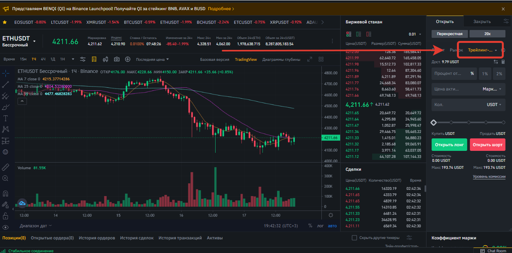This screenshot has width=512, height=253.
Task: Advance ticker bar with right chevron
Action: (322, 22)
